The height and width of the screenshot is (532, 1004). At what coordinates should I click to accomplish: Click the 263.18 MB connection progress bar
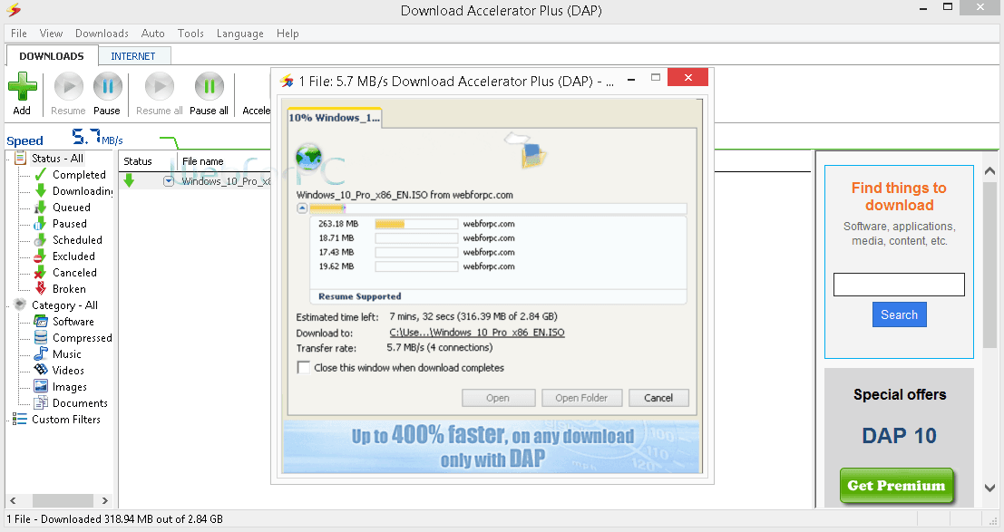(416, 224)
